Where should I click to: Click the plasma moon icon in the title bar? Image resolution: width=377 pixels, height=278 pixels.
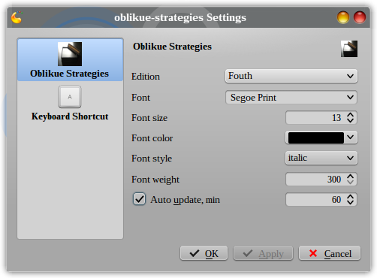(17, 17)
